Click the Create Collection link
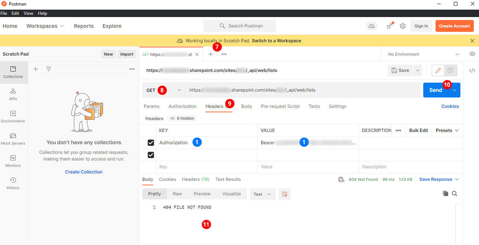This screenshot has height=245, width=479. pos(84,172)
